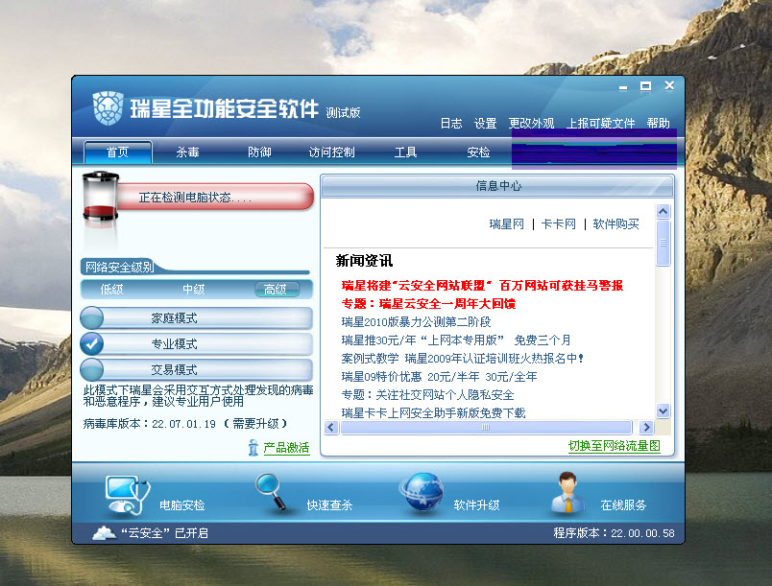Click the 新闻资讯 heading
Image resolution: width=772 pixels, height=586 pixels.
coord(364,261)
